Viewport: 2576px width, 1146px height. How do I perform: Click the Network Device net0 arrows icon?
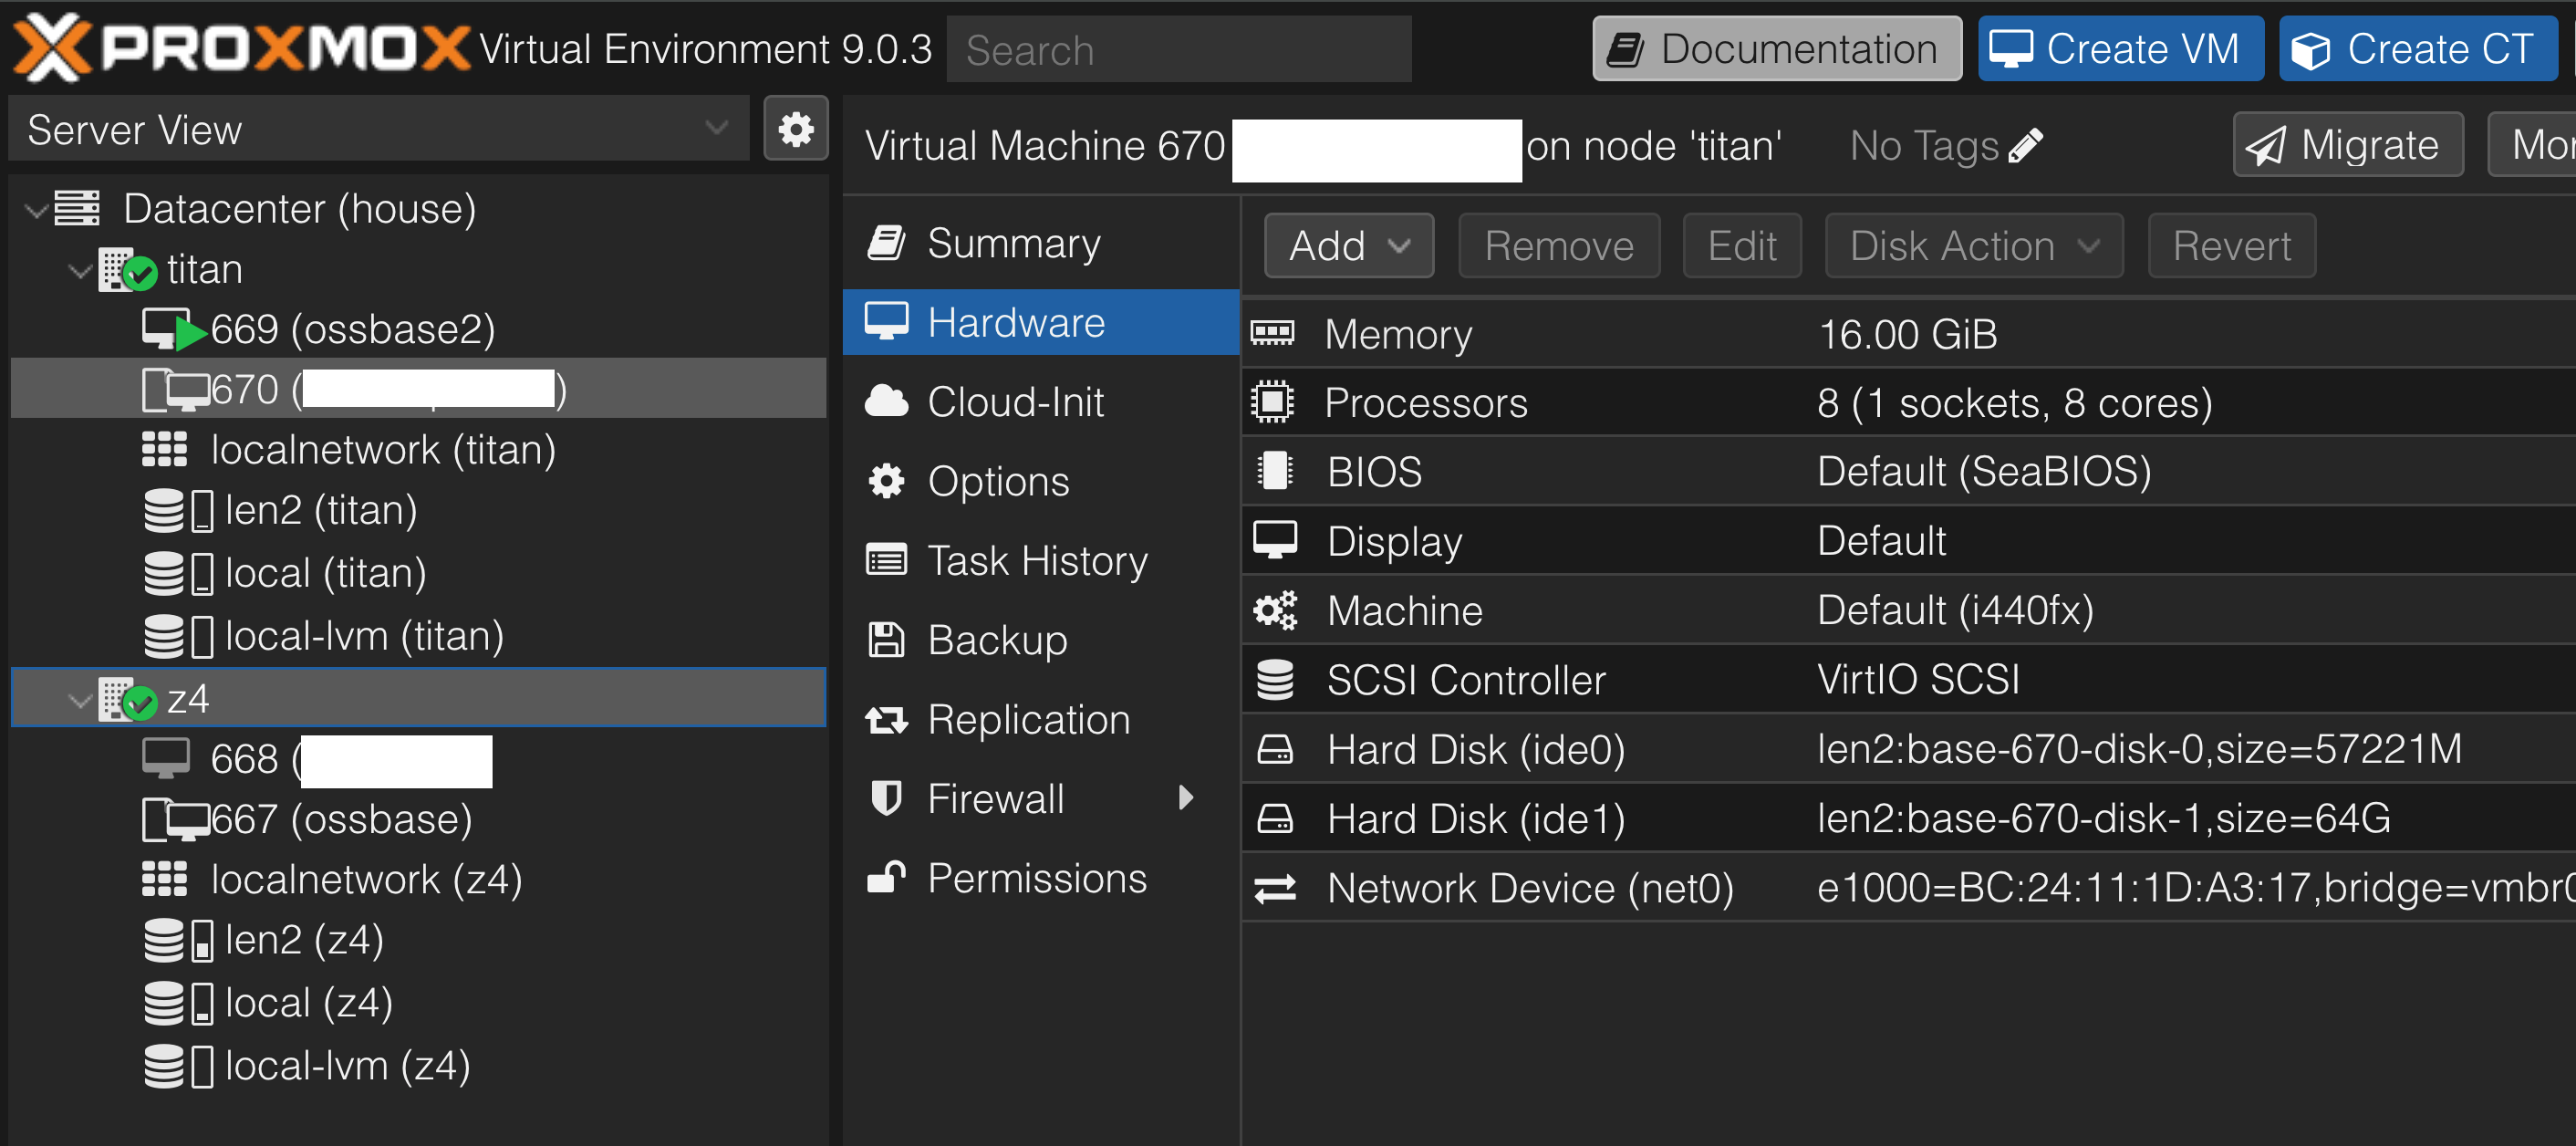1275,888
